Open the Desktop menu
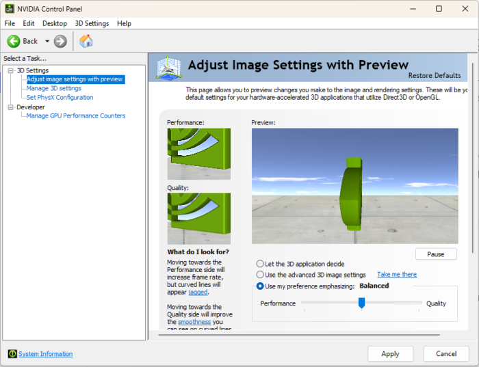The image size is (479, 367). click(55, 23)
